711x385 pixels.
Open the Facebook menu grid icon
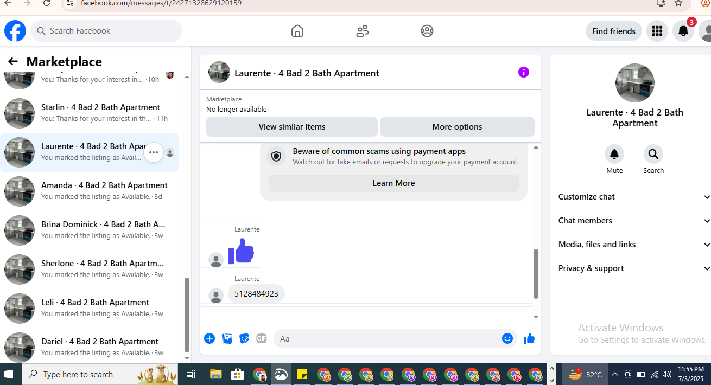coord(657,31)
